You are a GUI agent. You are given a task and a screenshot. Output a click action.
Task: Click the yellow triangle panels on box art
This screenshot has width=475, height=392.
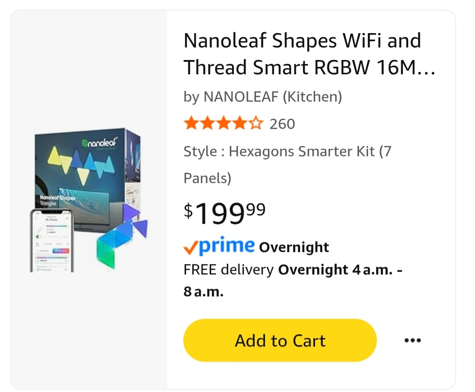[x=55, y=155]
